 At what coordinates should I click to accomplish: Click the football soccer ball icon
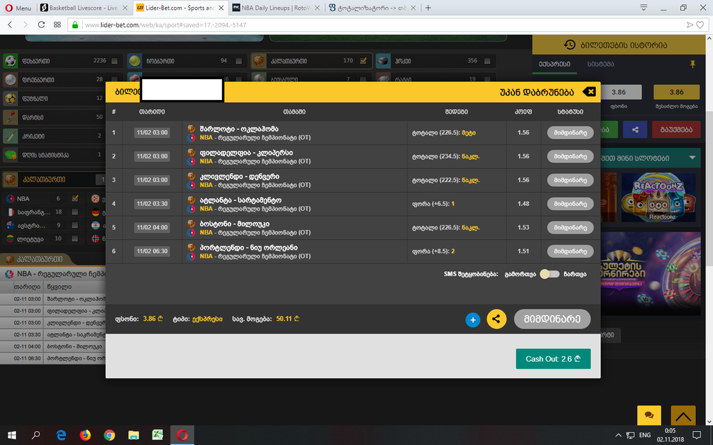click(x=10, y=61)
